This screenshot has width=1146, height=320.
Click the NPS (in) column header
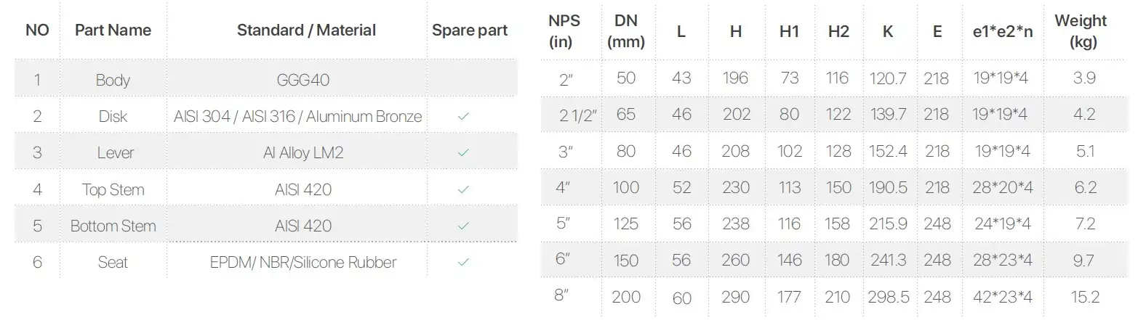pyautogui.click(x=564, y=31)
